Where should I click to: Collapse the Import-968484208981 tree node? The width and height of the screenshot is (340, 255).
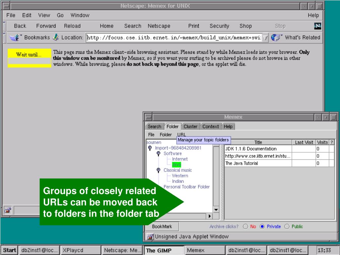point(150,148)
